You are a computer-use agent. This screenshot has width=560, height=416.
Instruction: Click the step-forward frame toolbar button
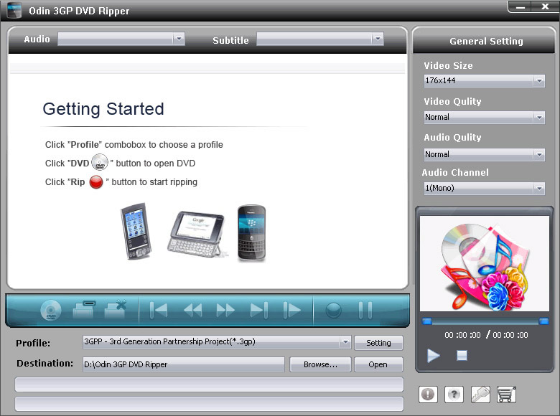pos(291,310)
